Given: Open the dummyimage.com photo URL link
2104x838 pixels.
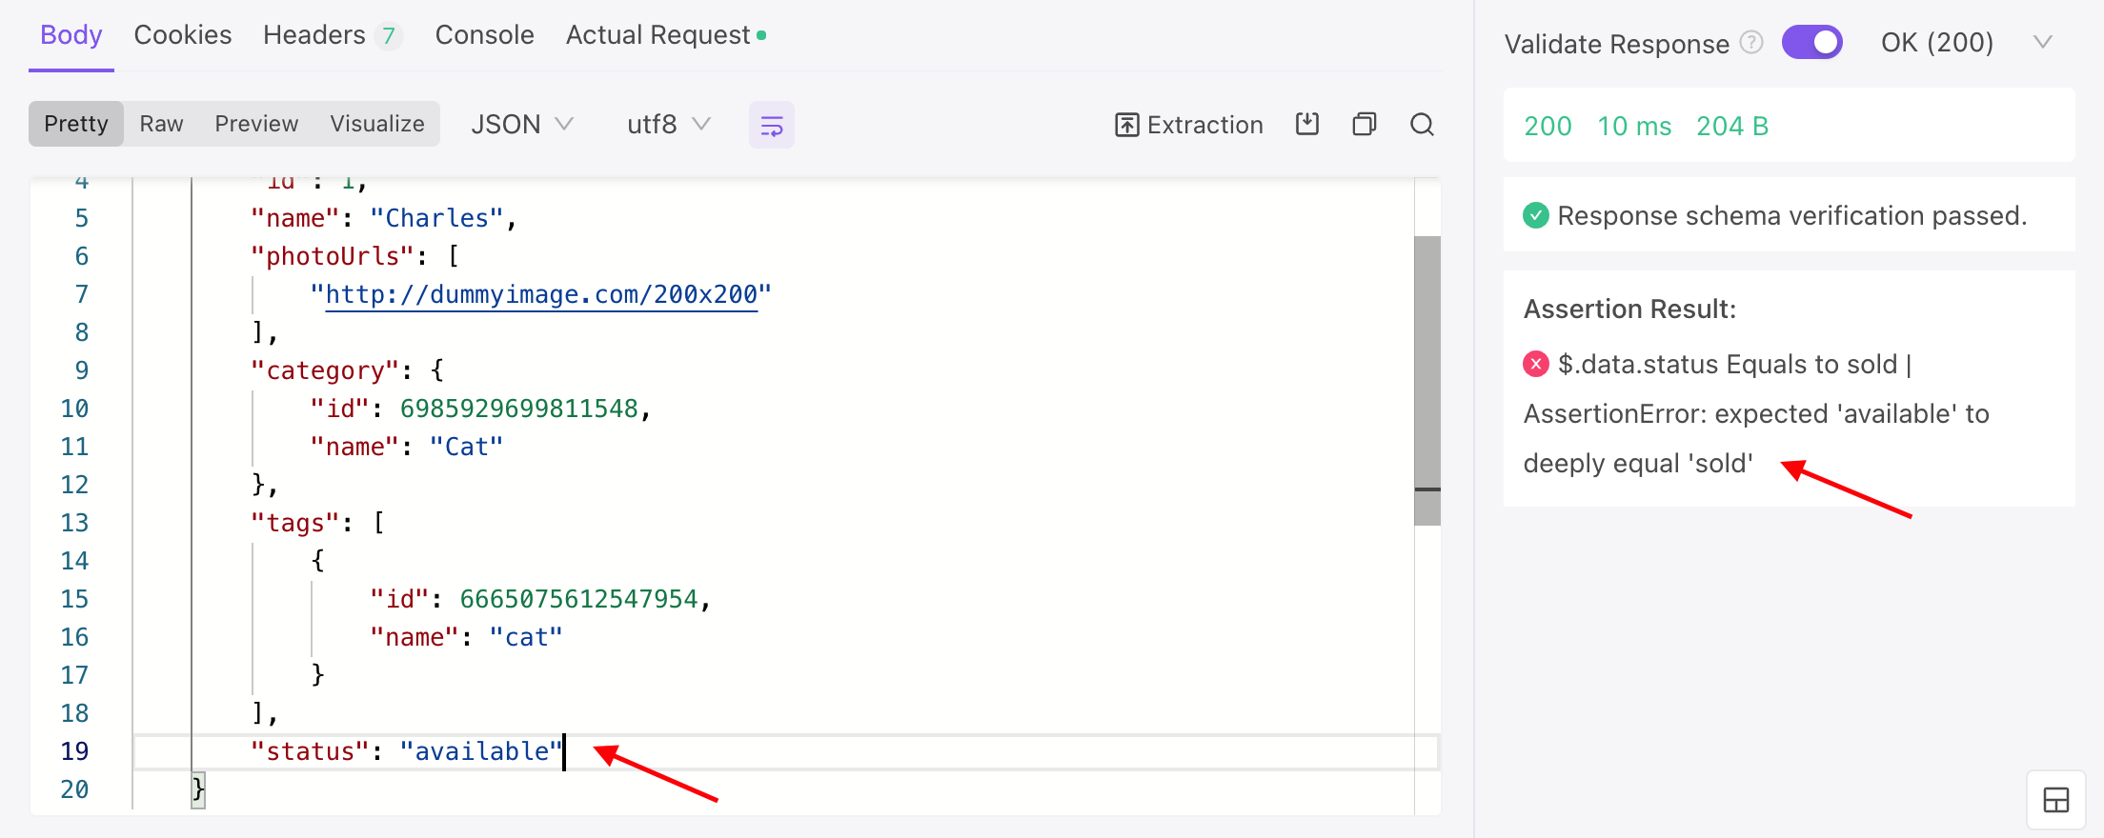Looking at the screenshot, I should pyautogui.click(x=540, y=294).
